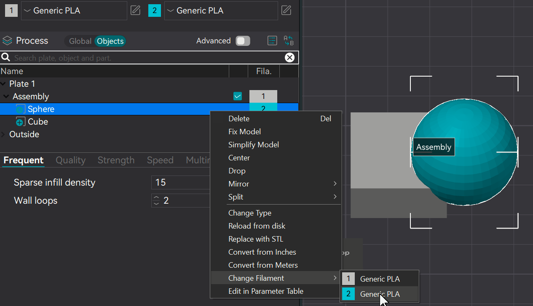Choose Simplify Model
The height and width of the screenshot is (306, 533).
click(x=276, y=145)
